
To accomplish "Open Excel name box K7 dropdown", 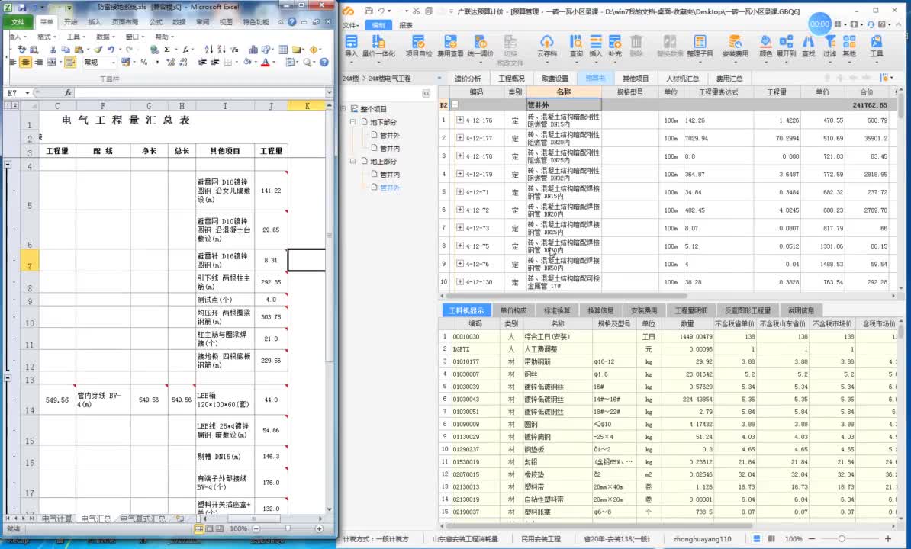I will click(27, 93).
